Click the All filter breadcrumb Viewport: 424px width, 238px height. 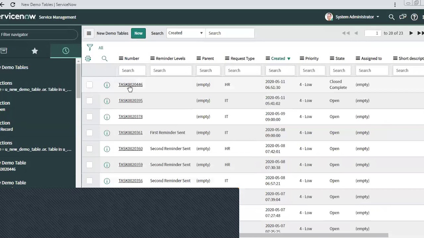click(101, 48)
